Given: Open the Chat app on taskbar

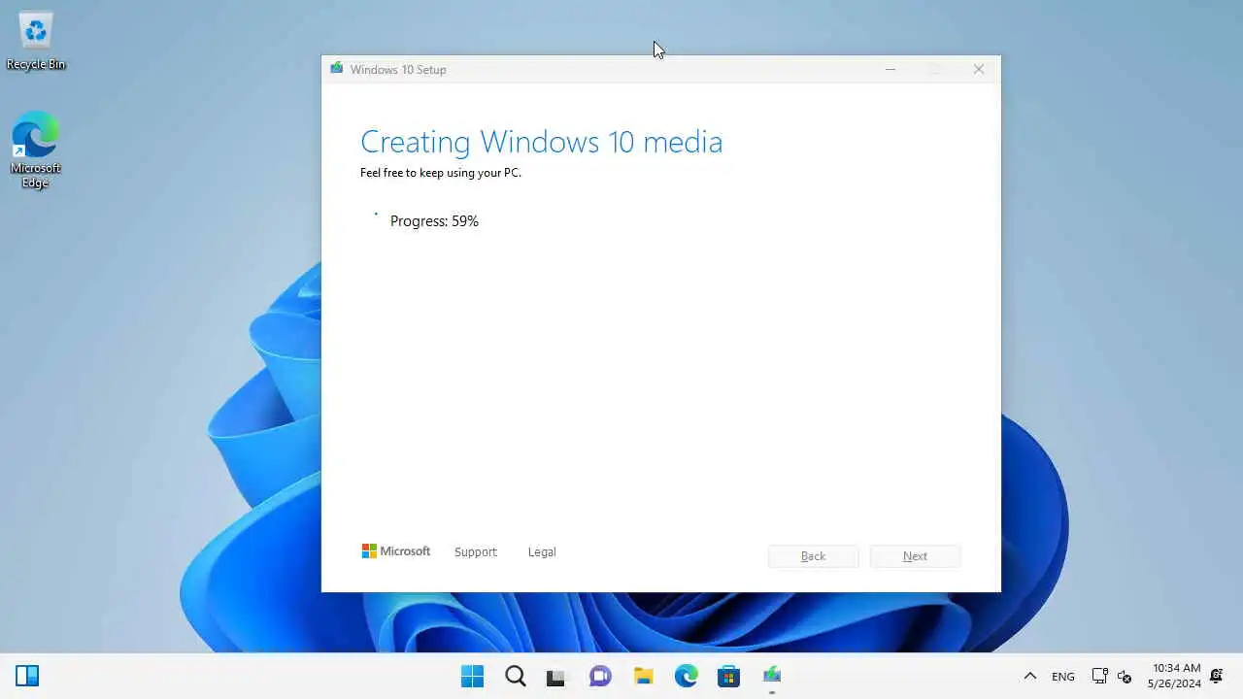Looking at the screenshot, I should 600,676.
